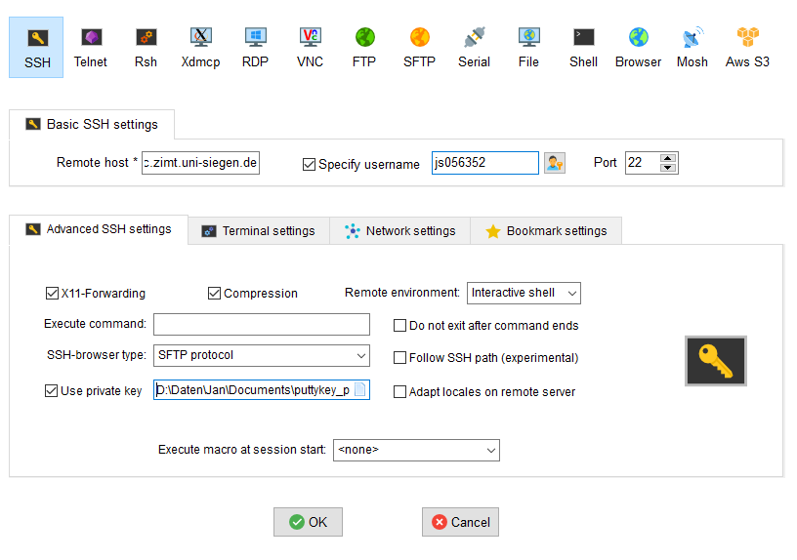Select the SSH session type icon

pyautogui.click(x=36, y=47)
